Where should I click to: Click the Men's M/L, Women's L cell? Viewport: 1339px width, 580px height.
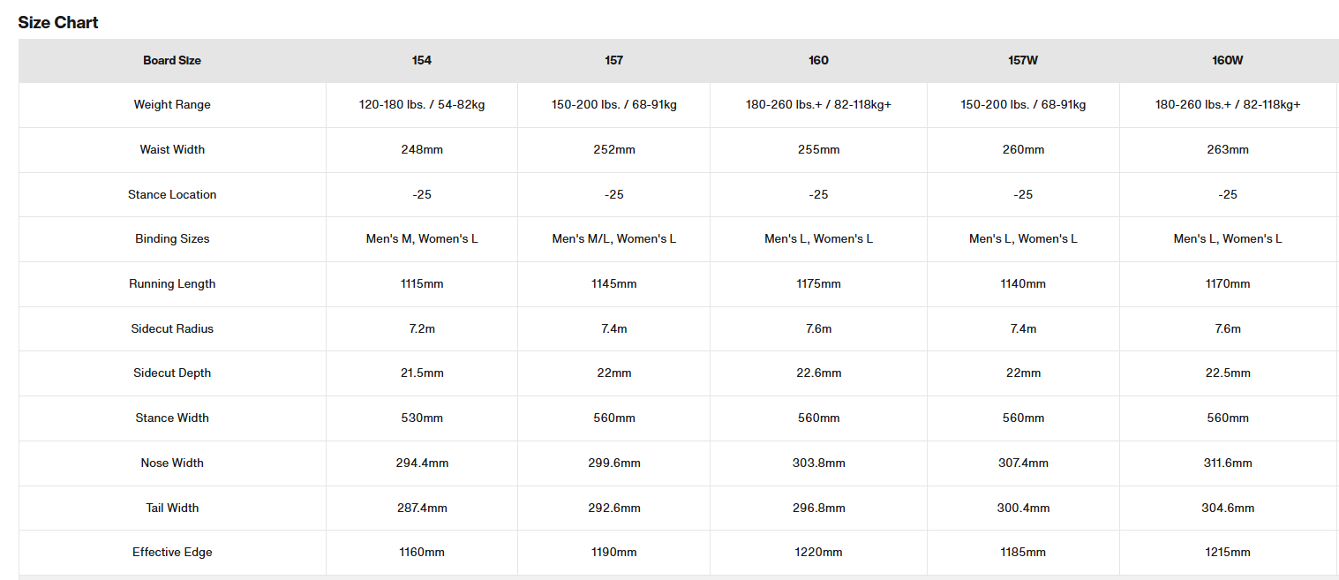[x=614, y=238]
